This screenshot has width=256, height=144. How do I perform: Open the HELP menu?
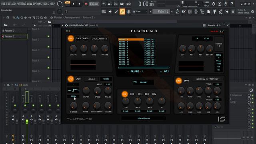point(52,4)
